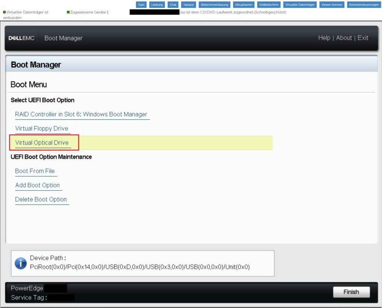Delete an existing boot option
Screen dimensions: 382x308
pyautogui.click(x=41, y=199)
